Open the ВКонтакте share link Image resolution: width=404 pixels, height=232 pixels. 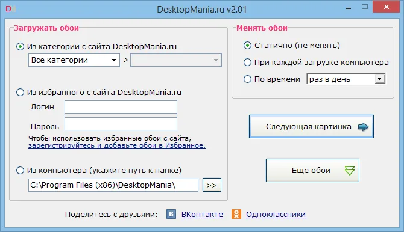(x=202, y=215)
